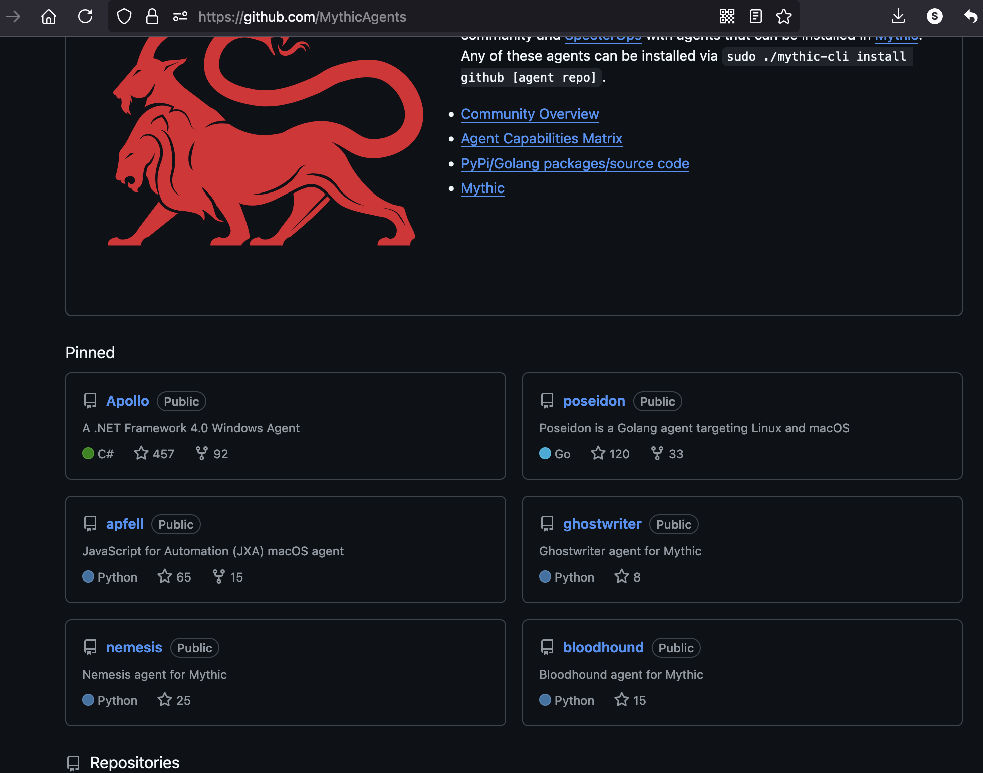The width and height of the screenshot is (983, 773).
Task: Click the Go language color dot
Action: pyautogui.click(x=545, y=453)
